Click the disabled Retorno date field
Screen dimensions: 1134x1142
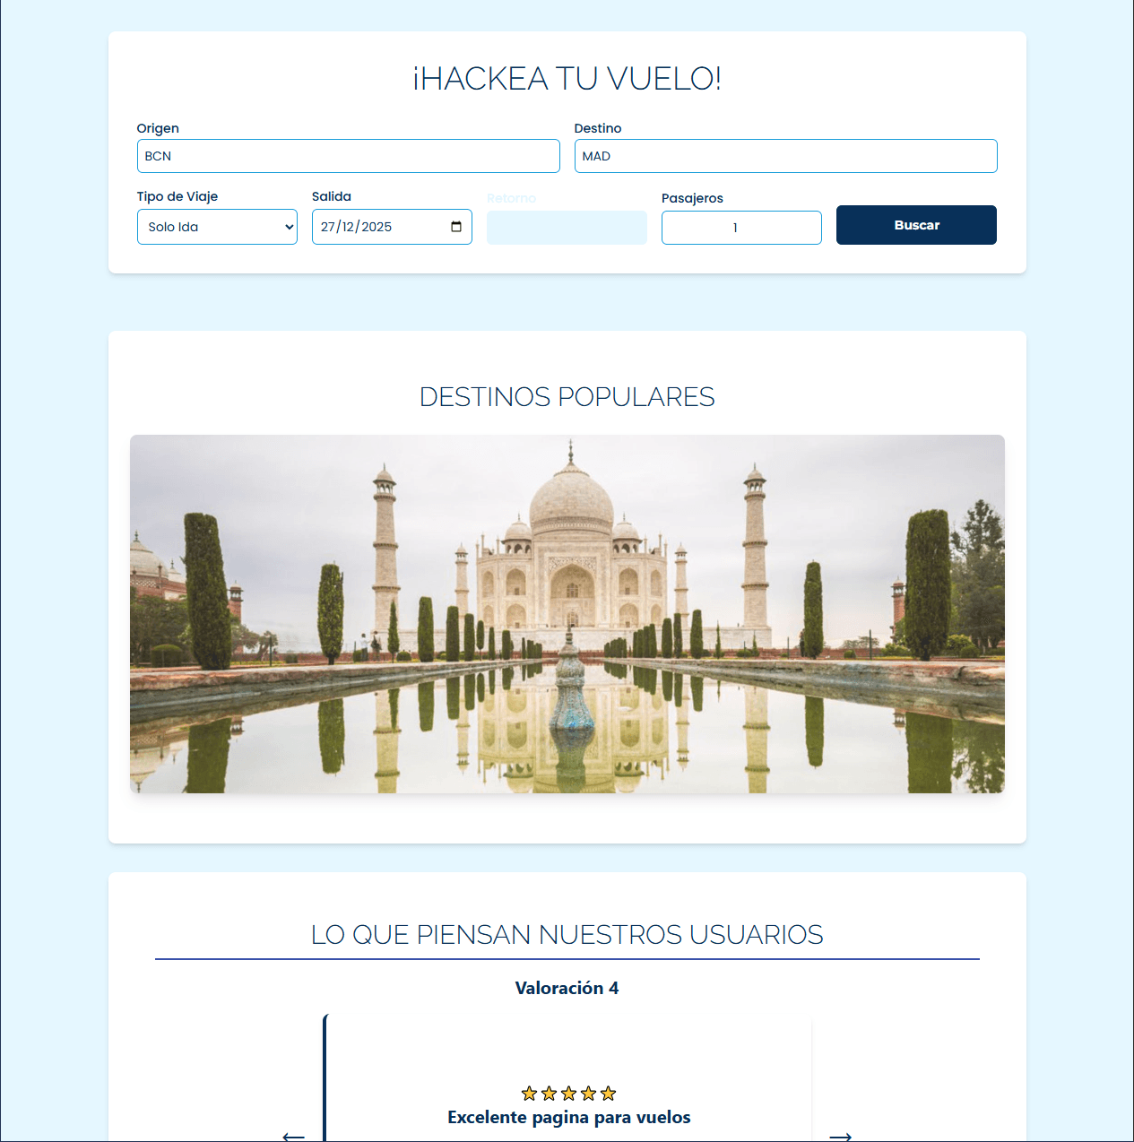pyautogui.click(x=567, y=228)
